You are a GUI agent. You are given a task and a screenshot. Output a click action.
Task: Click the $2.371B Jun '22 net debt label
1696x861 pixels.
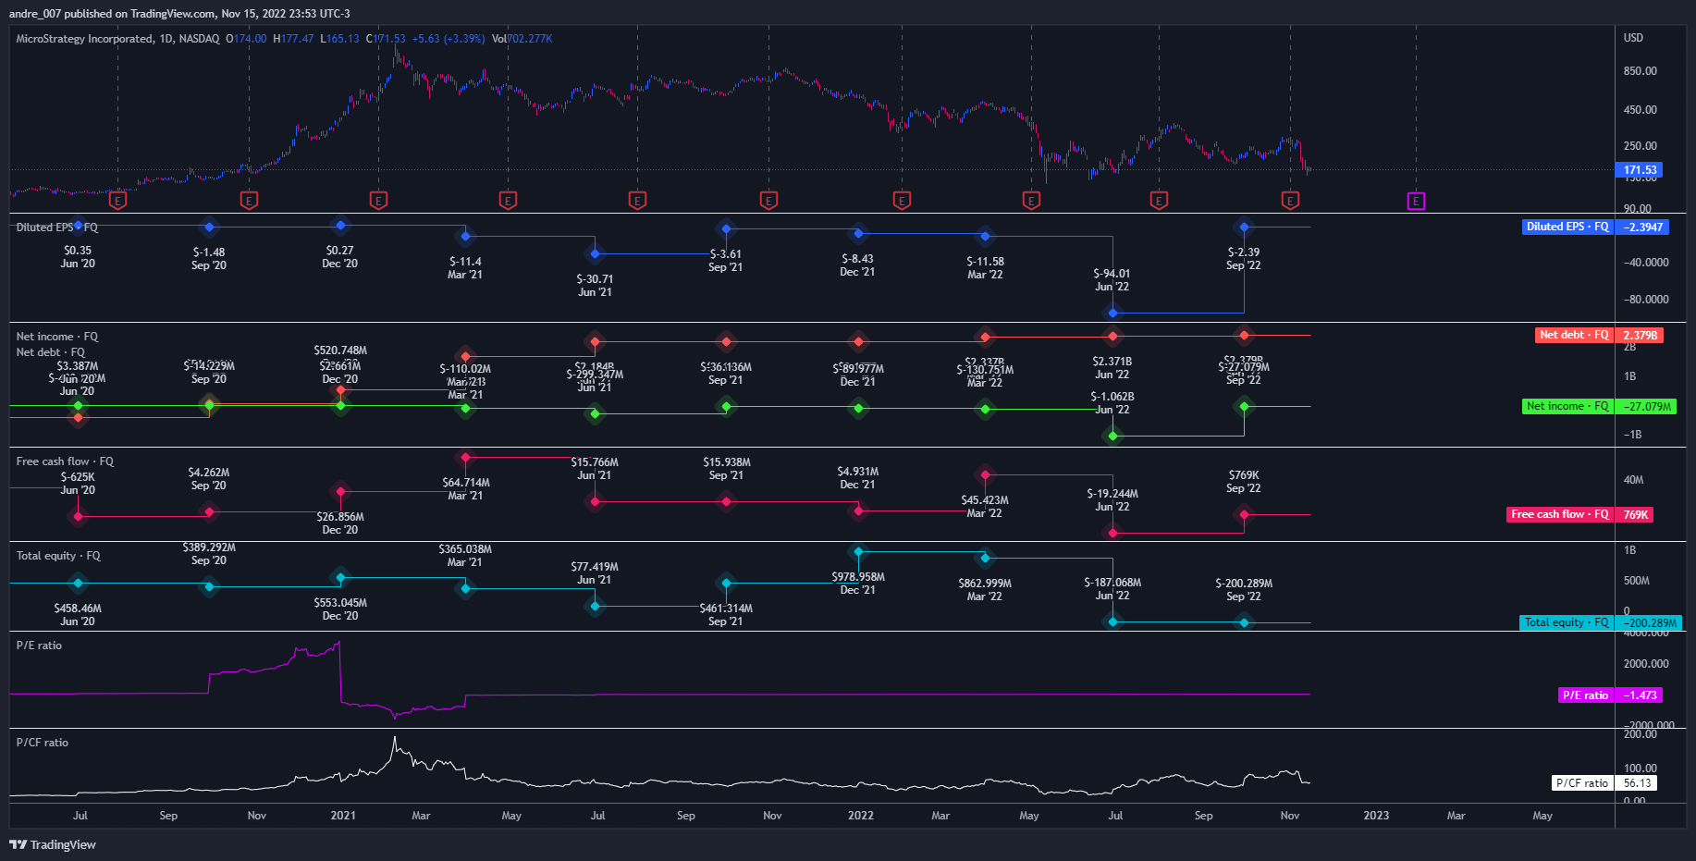tap(1112, 368)
